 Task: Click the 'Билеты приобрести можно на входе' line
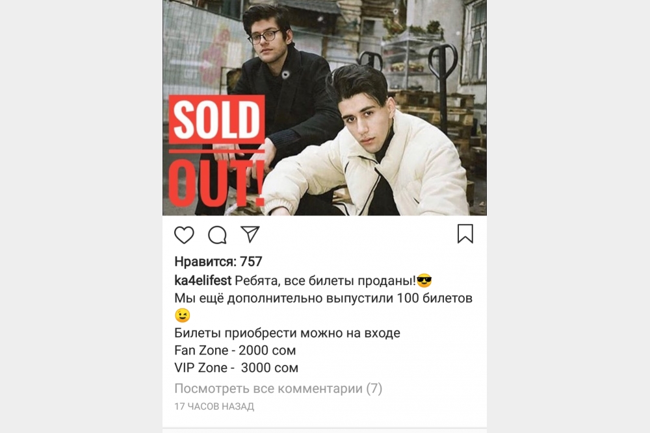pos(287,333)
